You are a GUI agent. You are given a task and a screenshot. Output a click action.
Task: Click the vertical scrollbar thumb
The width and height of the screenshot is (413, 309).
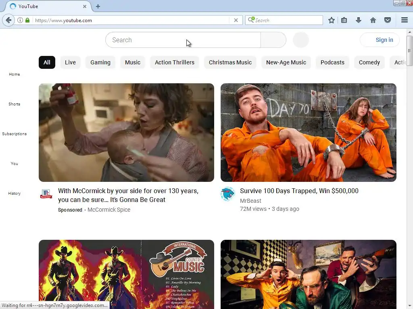409,51
